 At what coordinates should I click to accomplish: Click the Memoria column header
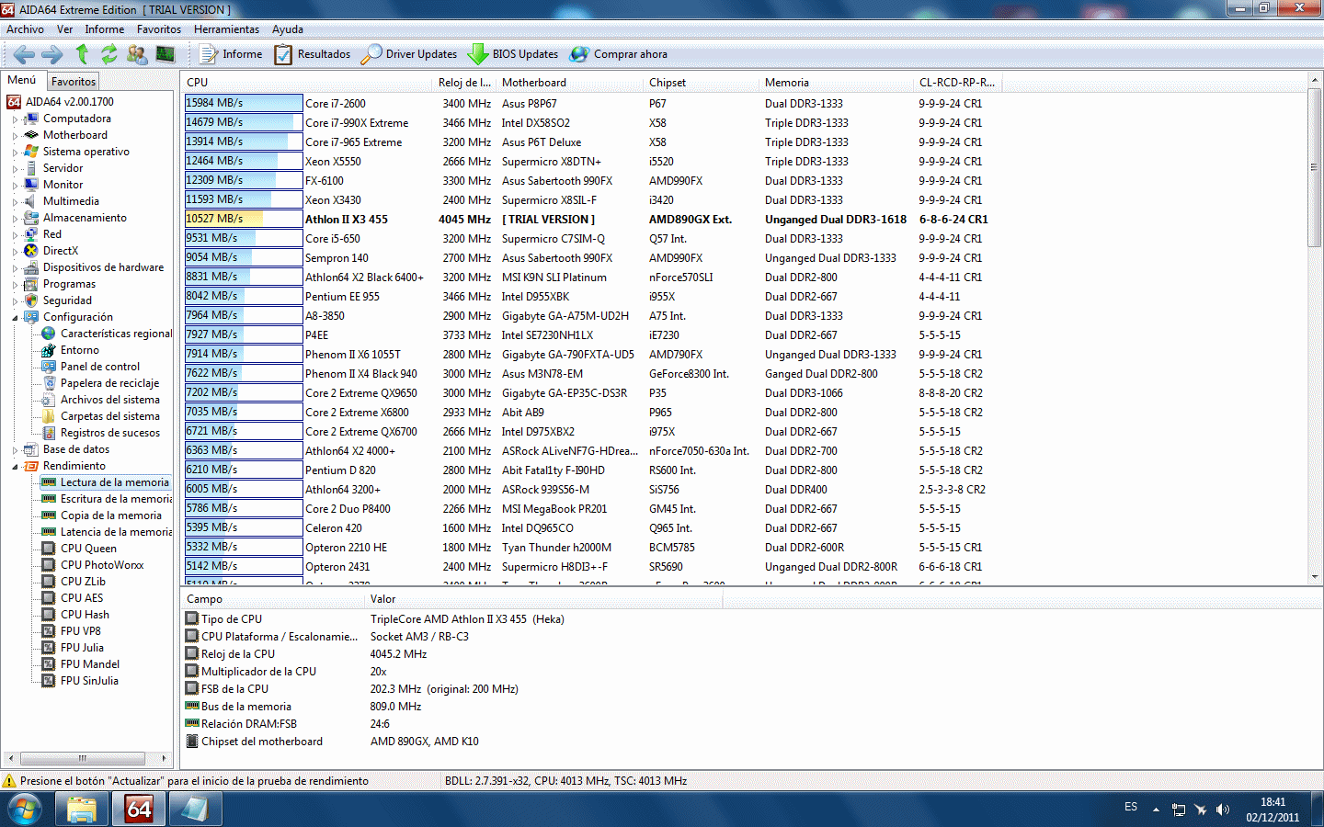[x=787, y=83]
